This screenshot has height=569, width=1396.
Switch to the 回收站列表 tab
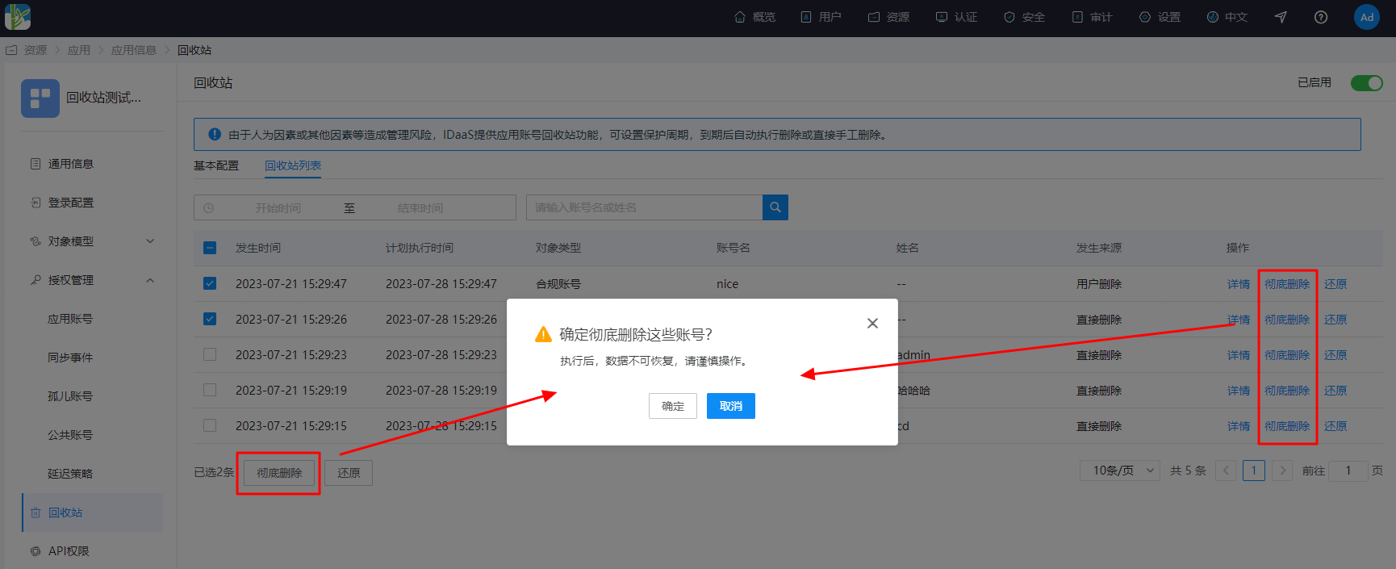tap(293, 165)
